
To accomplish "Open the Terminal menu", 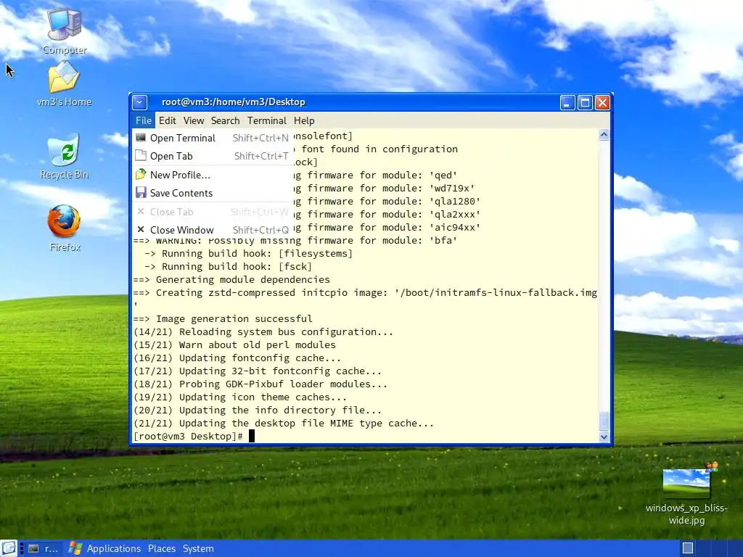I will (x=267, y=120).
